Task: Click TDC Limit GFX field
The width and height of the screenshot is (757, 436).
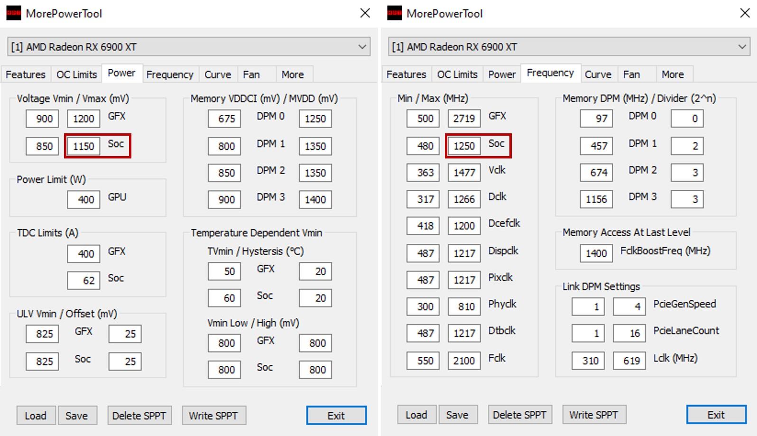Action: pos(83,254)
